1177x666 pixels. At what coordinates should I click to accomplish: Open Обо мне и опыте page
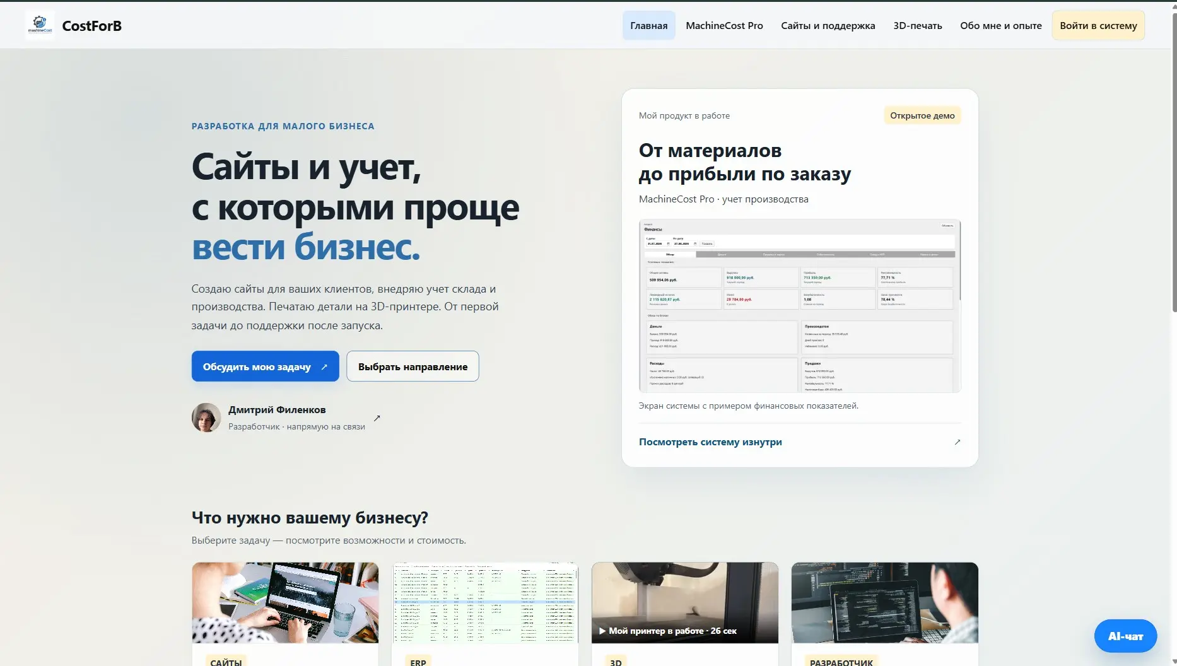(1000, 25)
